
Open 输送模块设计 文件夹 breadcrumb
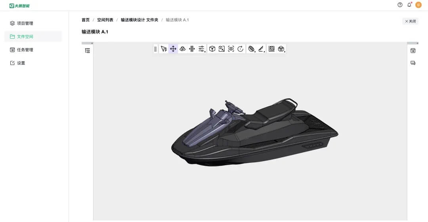pos(139,20)
